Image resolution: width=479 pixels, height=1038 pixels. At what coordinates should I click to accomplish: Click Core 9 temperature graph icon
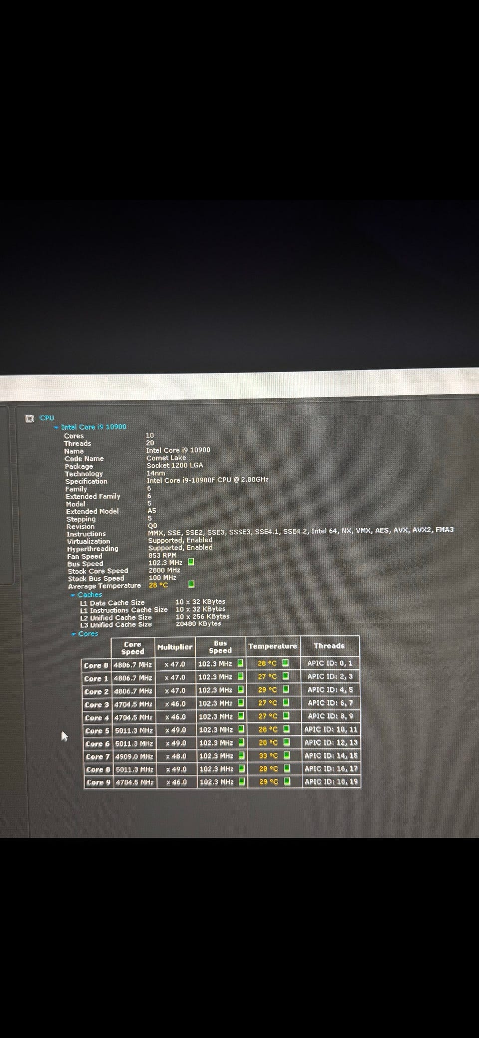point(287,782)
